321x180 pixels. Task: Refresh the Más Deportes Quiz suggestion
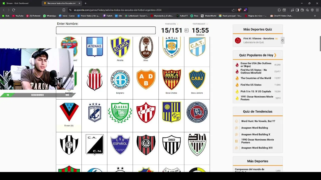point(282,40)
